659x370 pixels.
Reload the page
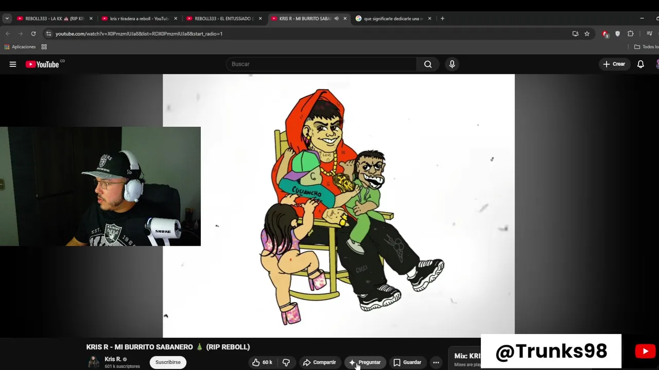pyautogui.click(x=33, y=34)
